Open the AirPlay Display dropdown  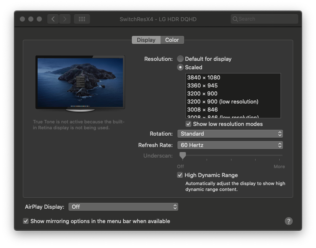tap(123, 207)
